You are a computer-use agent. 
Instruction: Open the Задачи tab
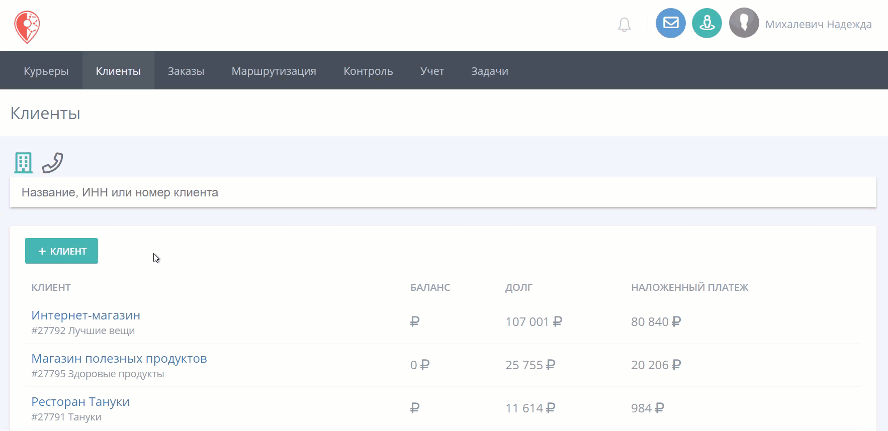[490, 71]
